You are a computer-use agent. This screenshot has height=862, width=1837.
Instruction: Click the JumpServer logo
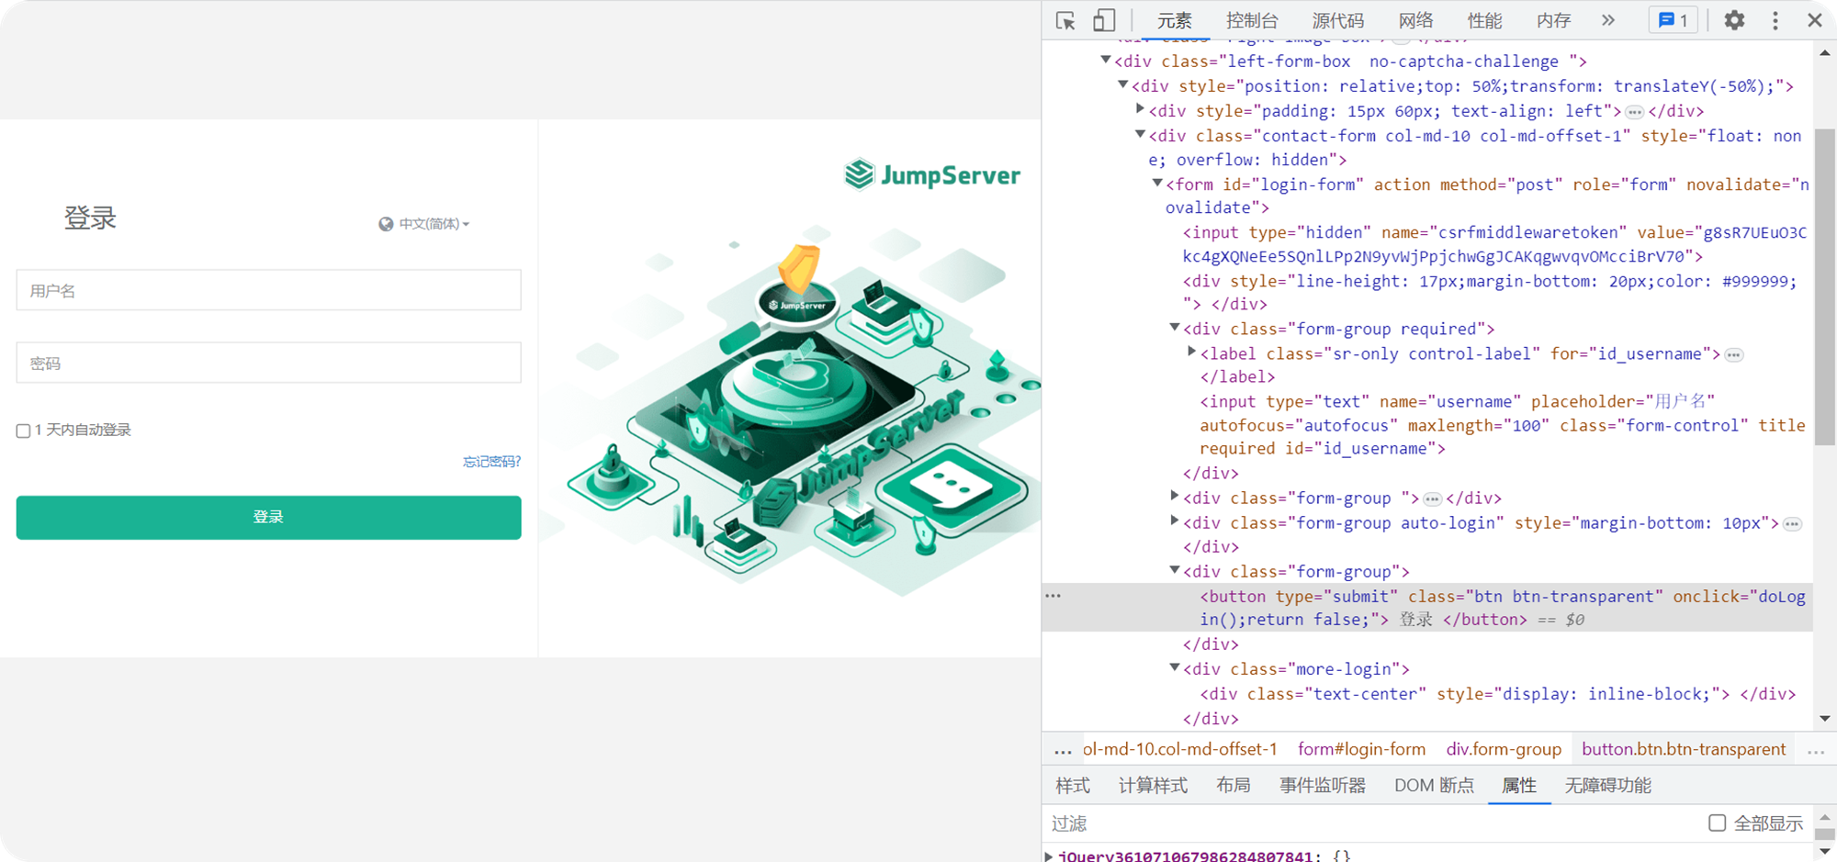coord(932,174)
